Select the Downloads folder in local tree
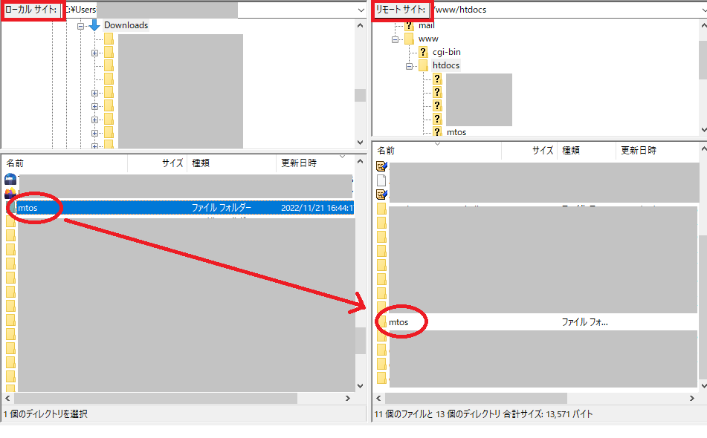The width and height of the screenshot is (707, 438). pyautogui.click(x=126, y=25)
